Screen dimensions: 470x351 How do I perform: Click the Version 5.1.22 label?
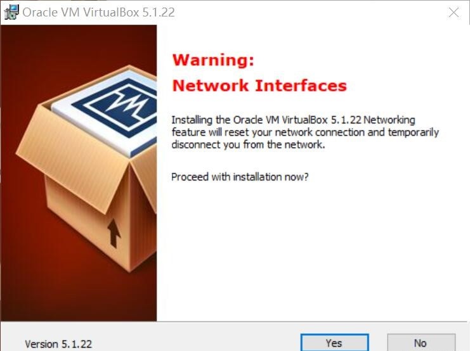(x=58, y=344)
